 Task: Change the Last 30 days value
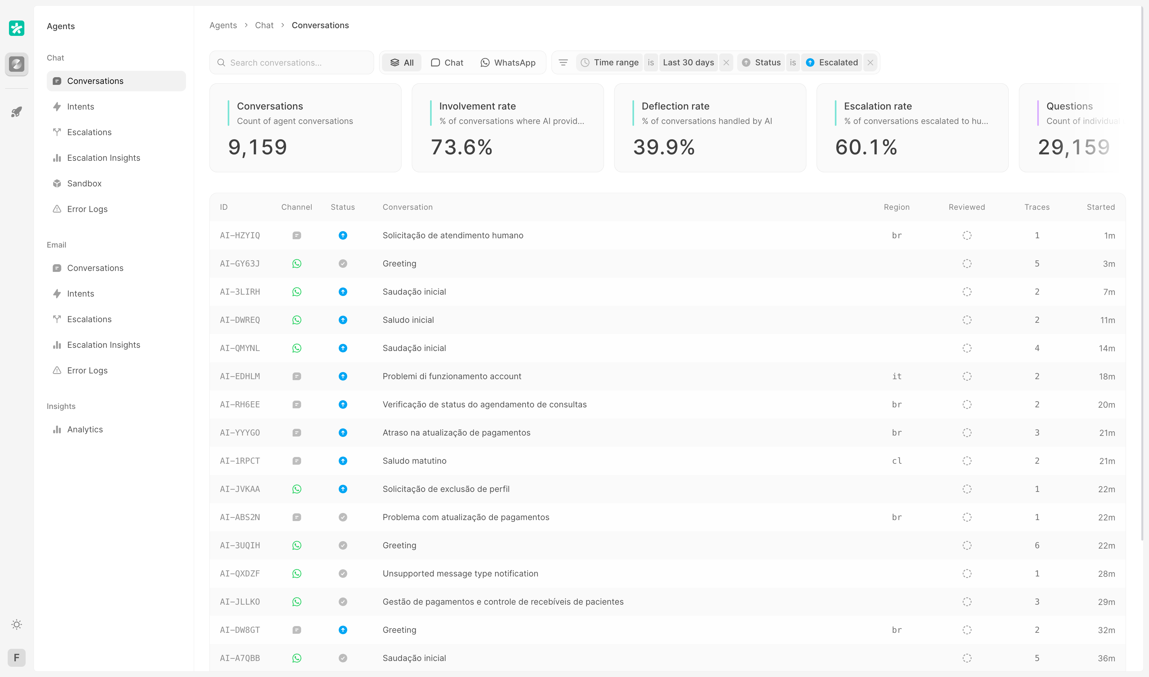tap(688, 62)
